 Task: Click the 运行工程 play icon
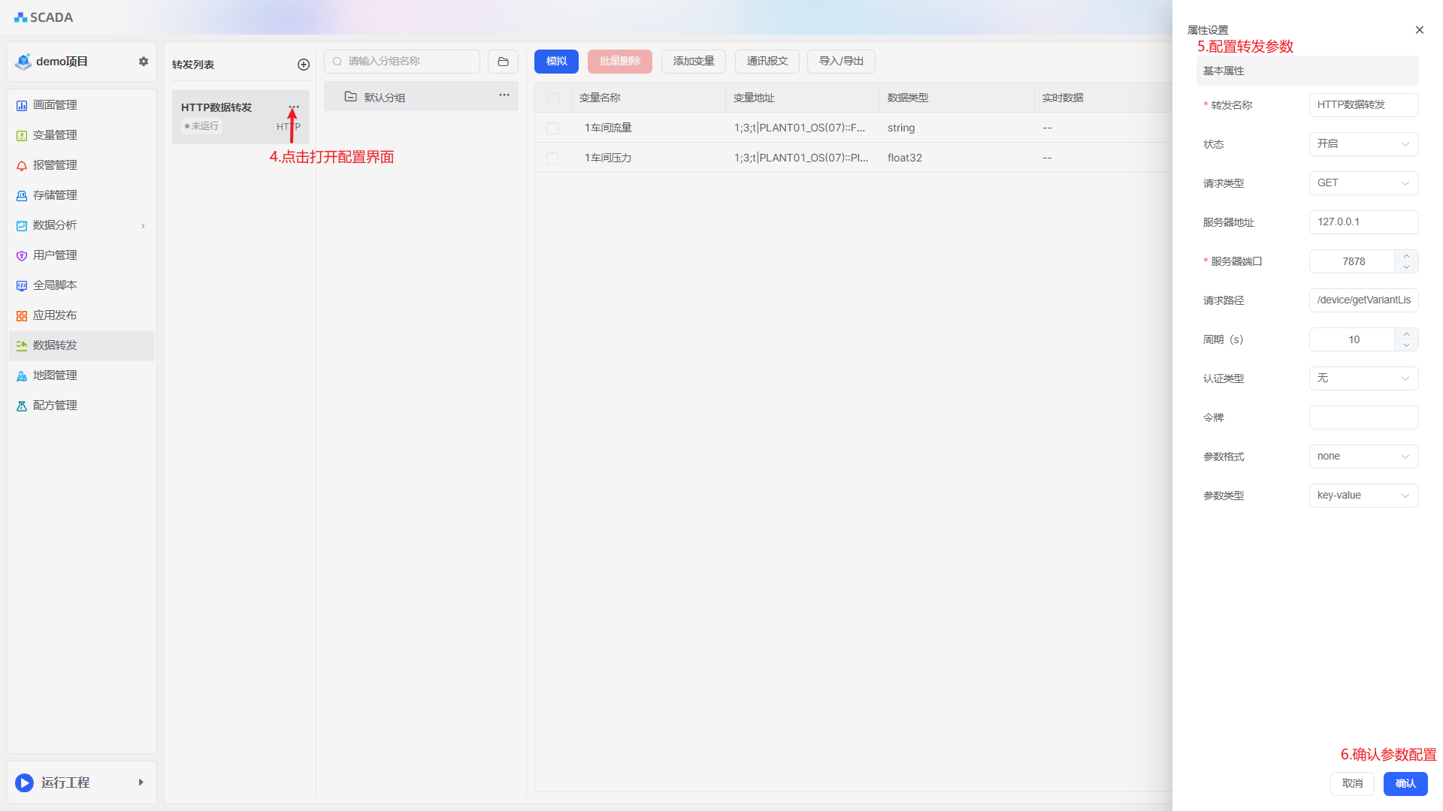point(25,782)
